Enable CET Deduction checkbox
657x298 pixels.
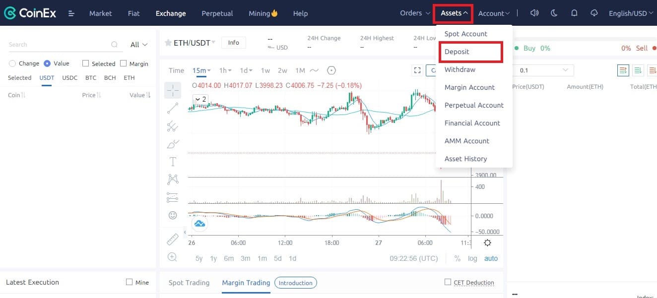tap(448, 282)
